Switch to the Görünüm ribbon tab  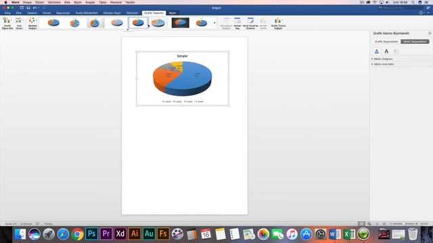coord(133,13)
